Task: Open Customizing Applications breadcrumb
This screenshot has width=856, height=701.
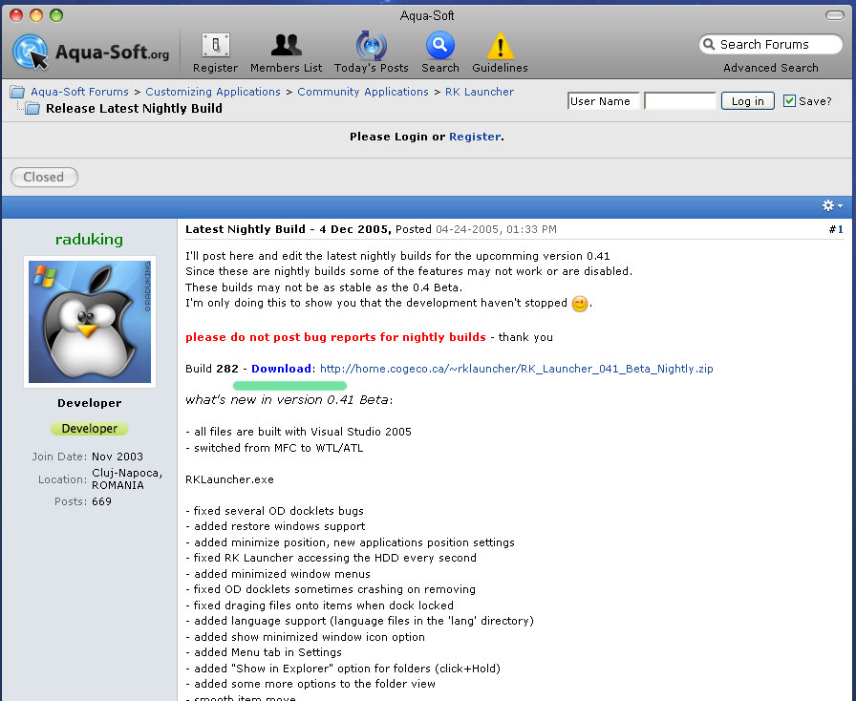Action: [x=212, y=92]
